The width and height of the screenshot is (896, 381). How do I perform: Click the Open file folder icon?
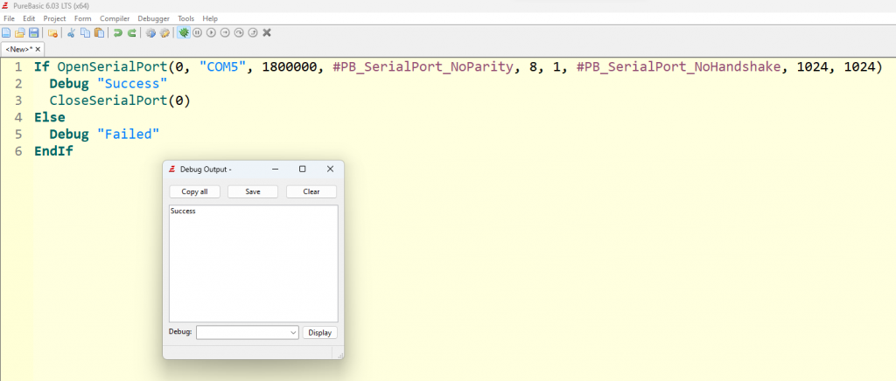(x=19, y=32)
